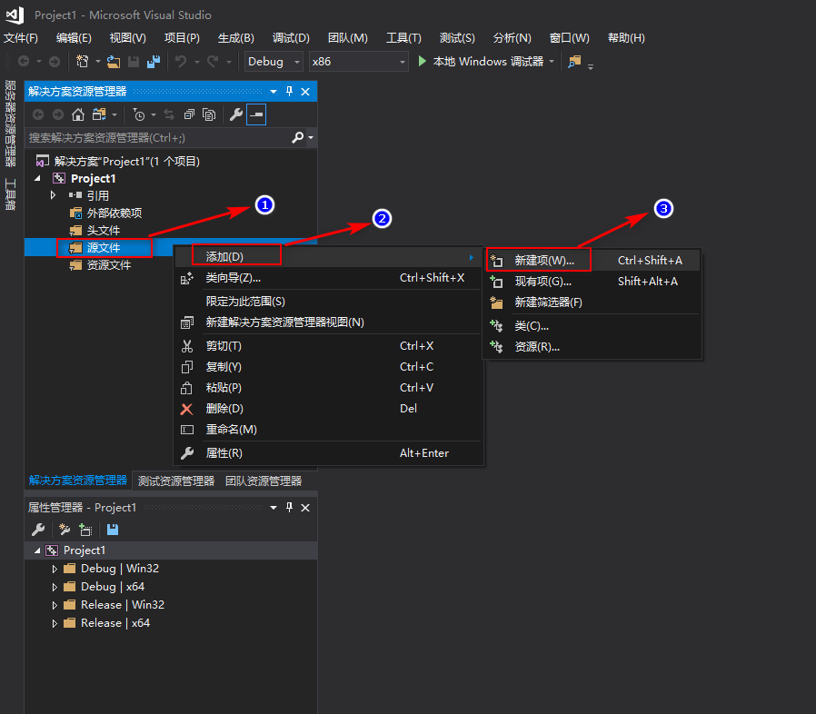This screenshot has height=714, width=816.
Task: Click Find in Files icon in toolbar
Action: [574, 62]
